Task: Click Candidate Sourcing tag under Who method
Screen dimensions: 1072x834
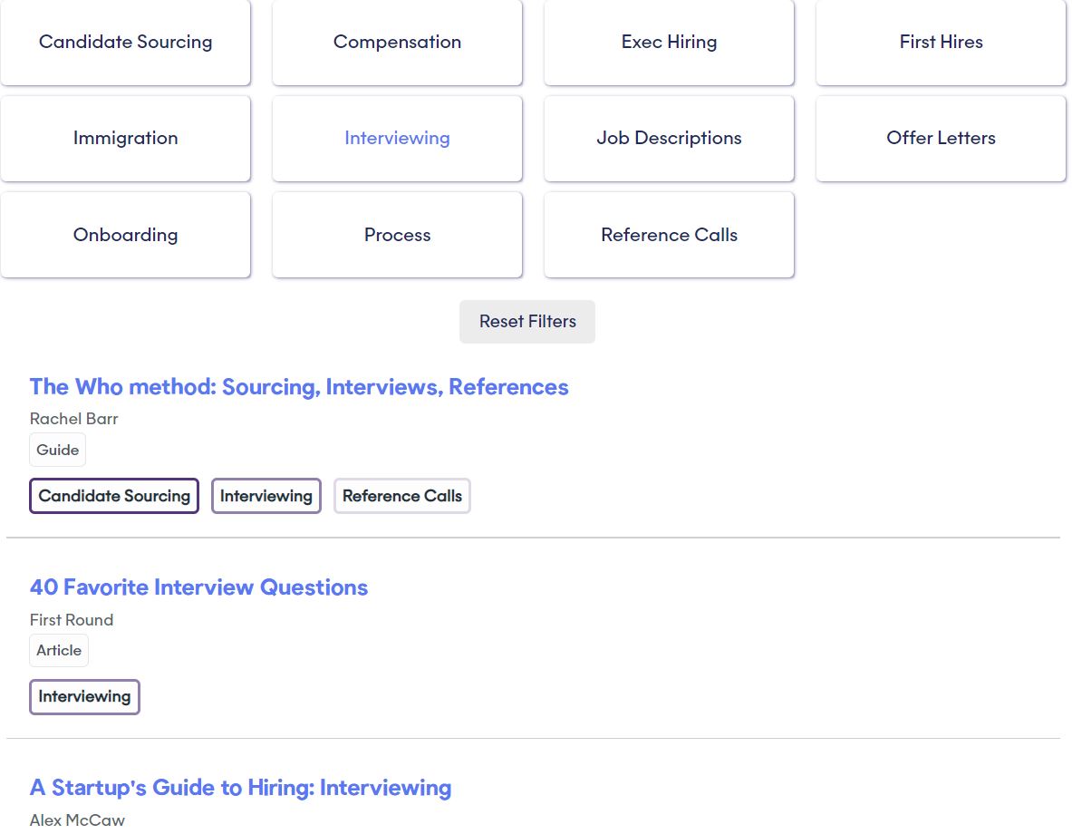Action: click(x=114, y=496)
